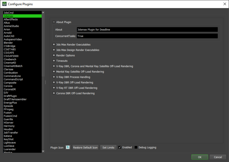This screenshot has width=229, height=162.
Task: Enable the Debug Logging checkbox
Action: coord(136,147)
